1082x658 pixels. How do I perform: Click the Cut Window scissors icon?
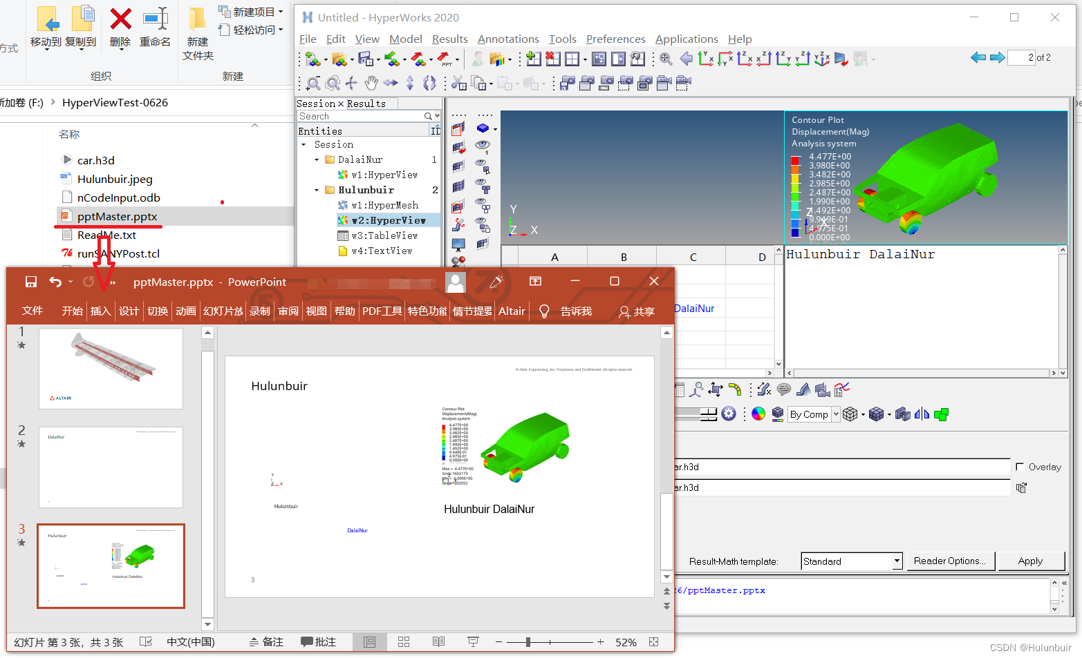(x=458, y=84)
